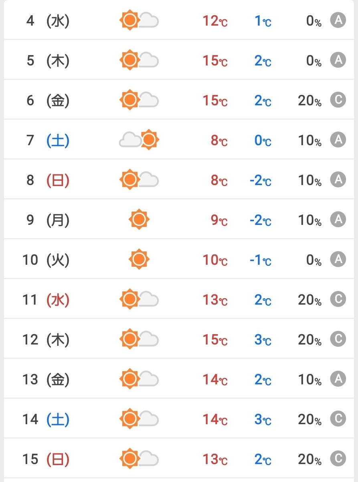Viewport: 358px width, 482px height.
Task: Click 10% precipitation chance on Saturday 7
Action: click(x=309, y=140)
